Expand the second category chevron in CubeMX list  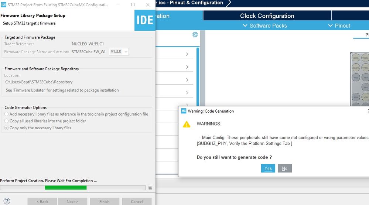(x=187, y=67)
